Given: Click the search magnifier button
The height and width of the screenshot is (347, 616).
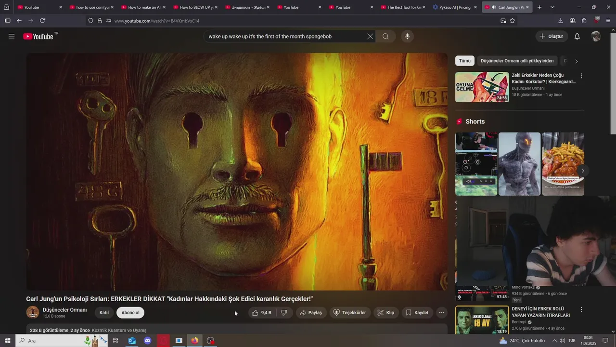Looking at the screenshot, I should (385, 36).
